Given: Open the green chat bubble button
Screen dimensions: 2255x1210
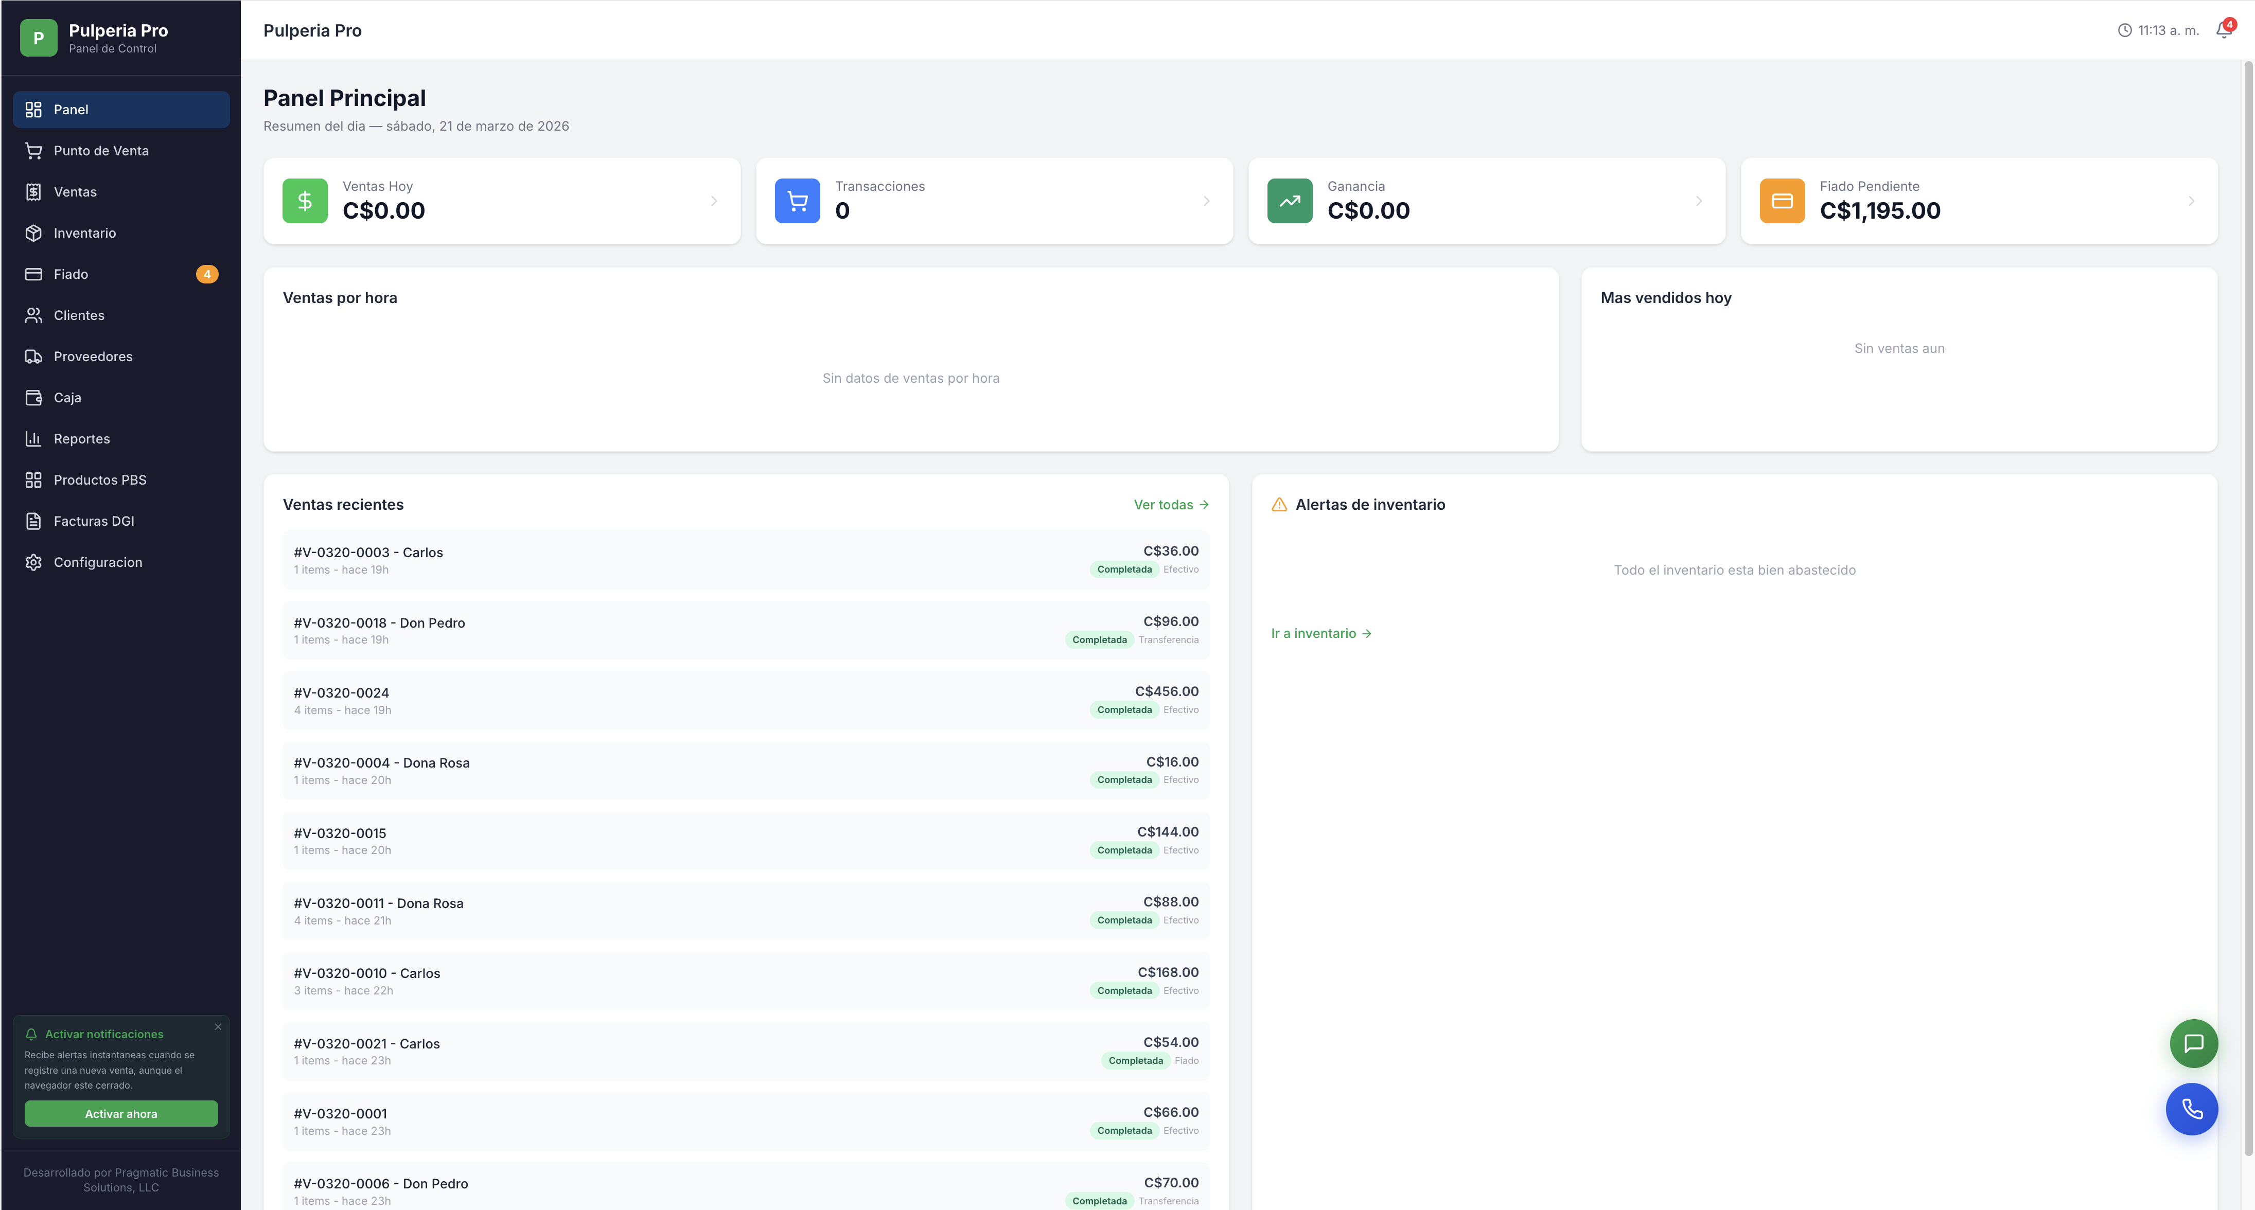Looking at the screenshot, I should (2193, 1043).
